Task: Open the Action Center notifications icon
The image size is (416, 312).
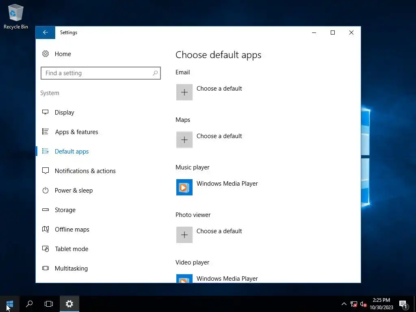Action: pyautogui.click(x=403, y=304)
